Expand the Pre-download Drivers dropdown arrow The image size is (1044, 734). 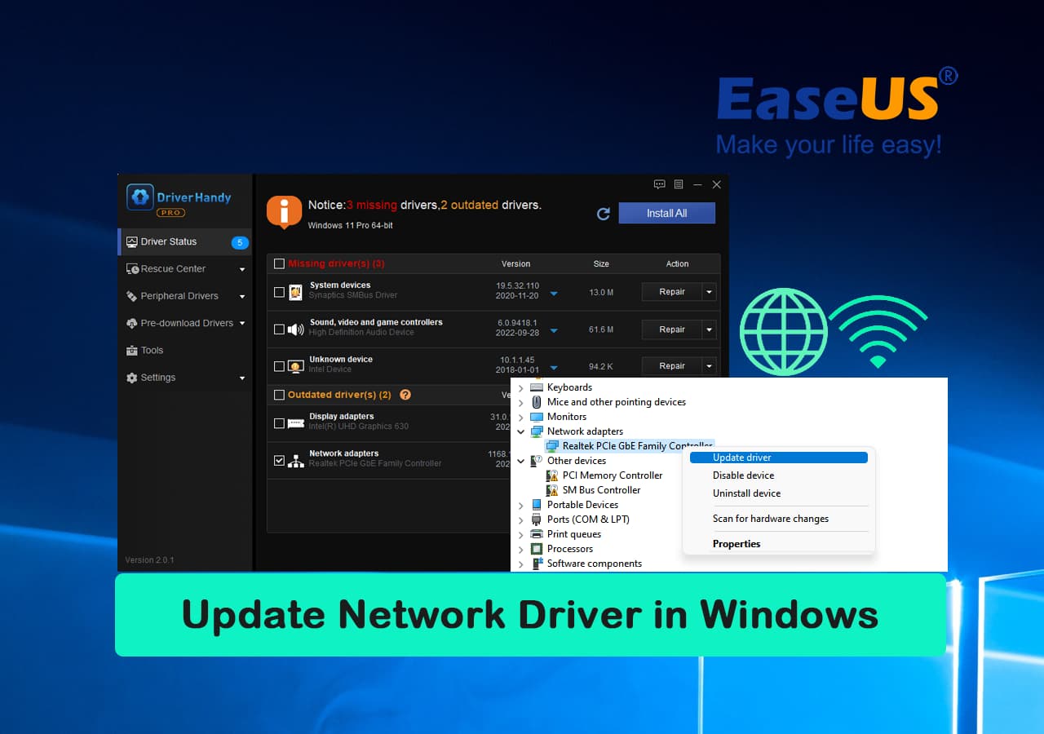(242, 324)
